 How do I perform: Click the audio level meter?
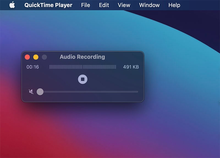83,67
